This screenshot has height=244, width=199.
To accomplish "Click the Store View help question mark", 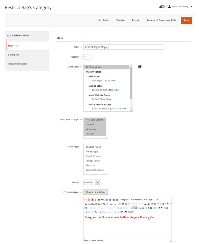I will click(x=140, y=67).
